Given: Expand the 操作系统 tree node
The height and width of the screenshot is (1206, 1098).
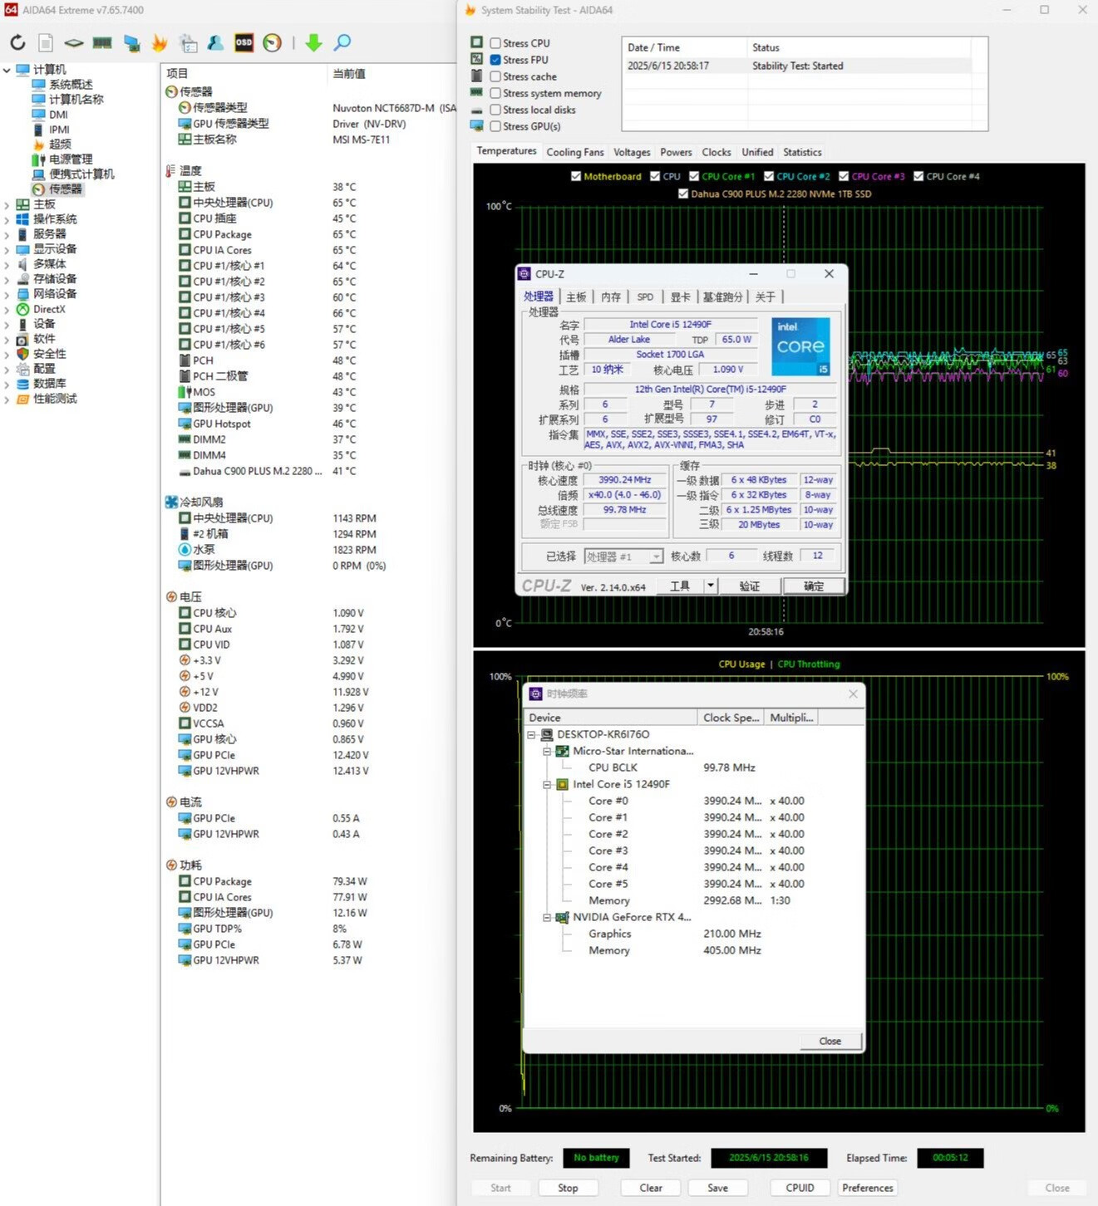Looking at the screenshot, I should pyautogui.click(x=7, y=219).
